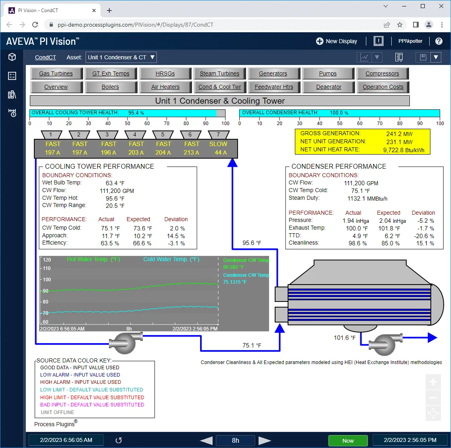Toggle the browser side panel
This screenshot has width=451, height=448.
point(416,25)
